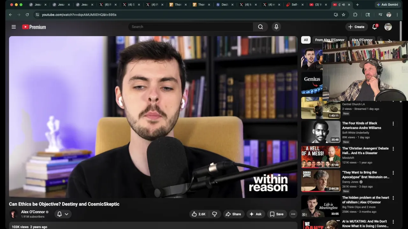Open options for They Want to Bring the Apocalypse
Image resolution: width=408 pixels, height=229 pixels.
pyautogui.click(x=393, y=173)
